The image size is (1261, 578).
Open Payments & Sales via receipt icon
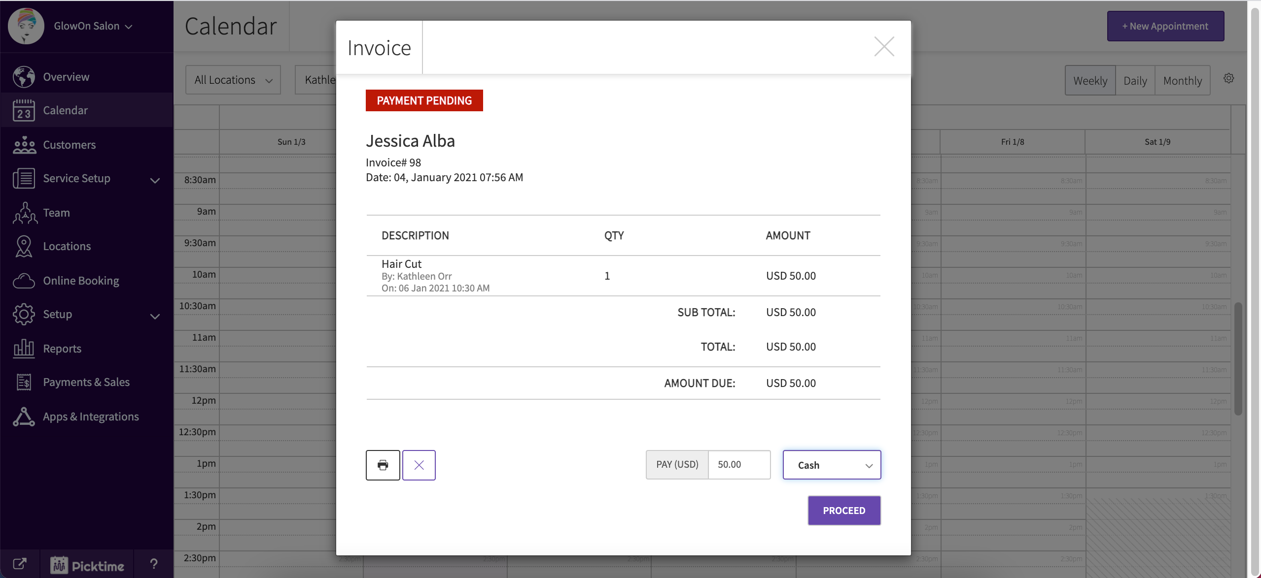click(x=23, y=382)
